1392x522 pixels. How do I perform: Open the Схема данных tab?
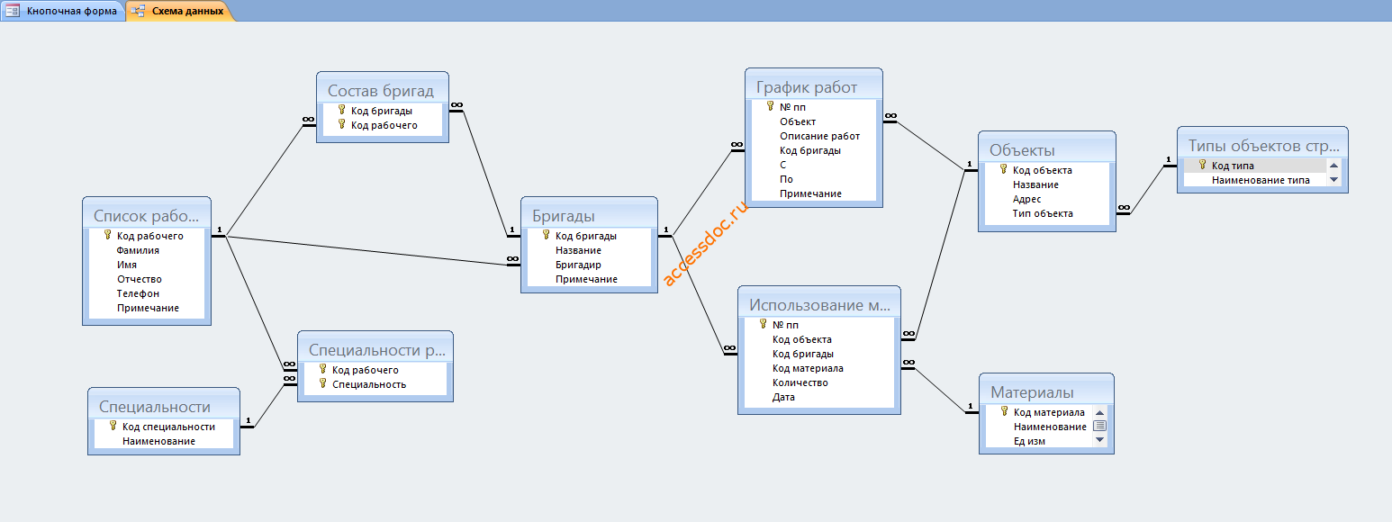180,11
